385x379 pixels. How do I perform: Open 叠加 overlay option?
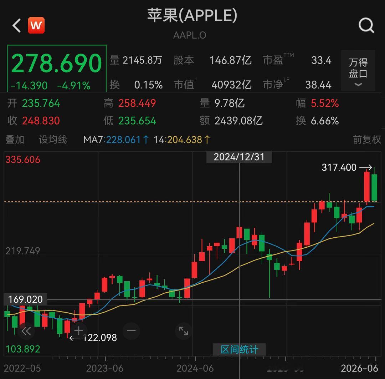point(15,140)
